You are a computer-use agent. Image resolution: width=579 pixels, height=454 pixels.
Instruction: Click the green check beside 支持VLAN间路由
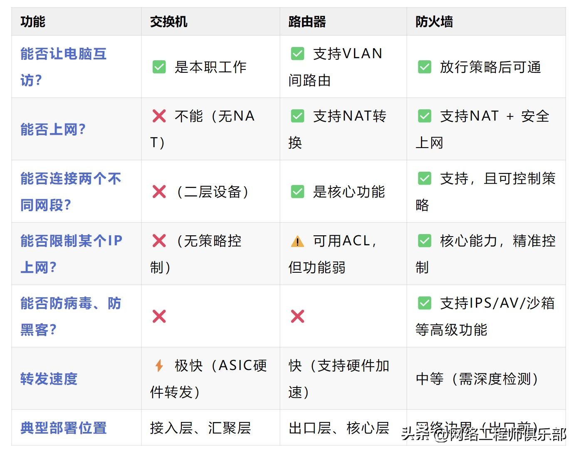click(x=297, y=54)
